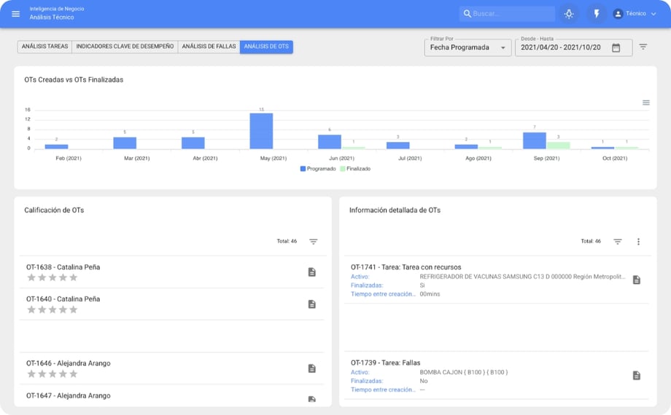This screenshot has height=415, width=671.
Task: Click the Inteligencia de Negocio breadcrumb
Action: point(56,9)
